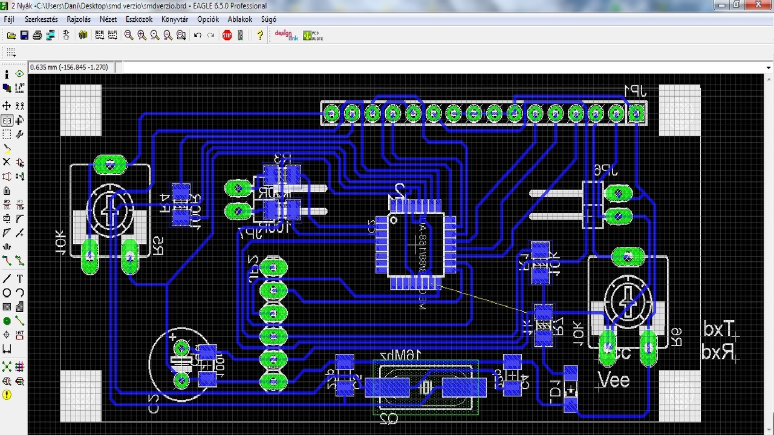
Task: Click the Go traffic light icon
Action: pyautogui.click(x=241, y=36)
